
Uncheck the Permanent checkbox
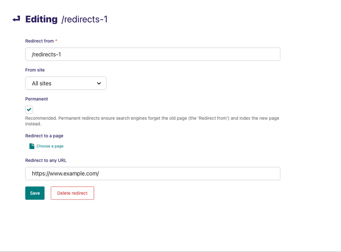pyautogui.click(x=29, y=109)
